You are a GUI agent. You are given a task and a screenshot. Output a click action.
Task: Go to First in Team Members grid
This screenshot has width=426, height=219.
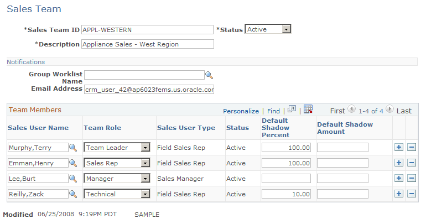click(337, 111)
